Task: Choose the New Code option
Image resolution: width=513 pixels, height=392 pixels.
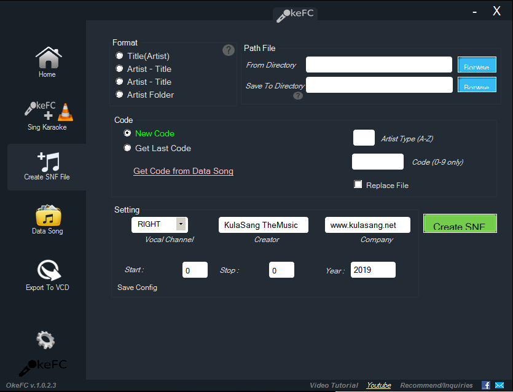Action: (149, 133)
